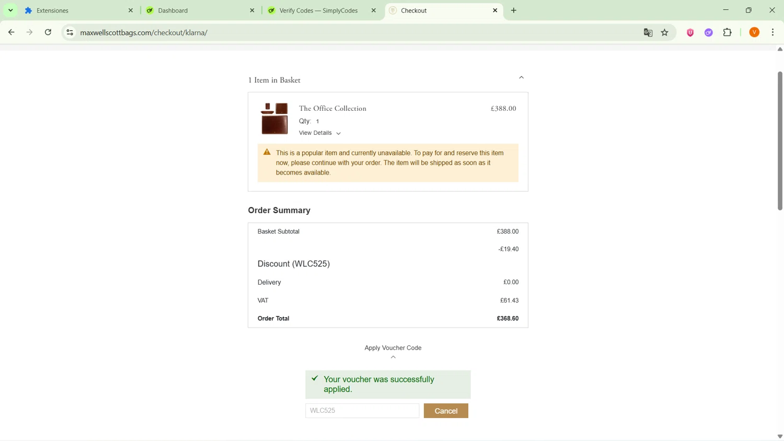Click the WLC525 voucher code field
784x441 pixels.
click(x=362, y=411)
